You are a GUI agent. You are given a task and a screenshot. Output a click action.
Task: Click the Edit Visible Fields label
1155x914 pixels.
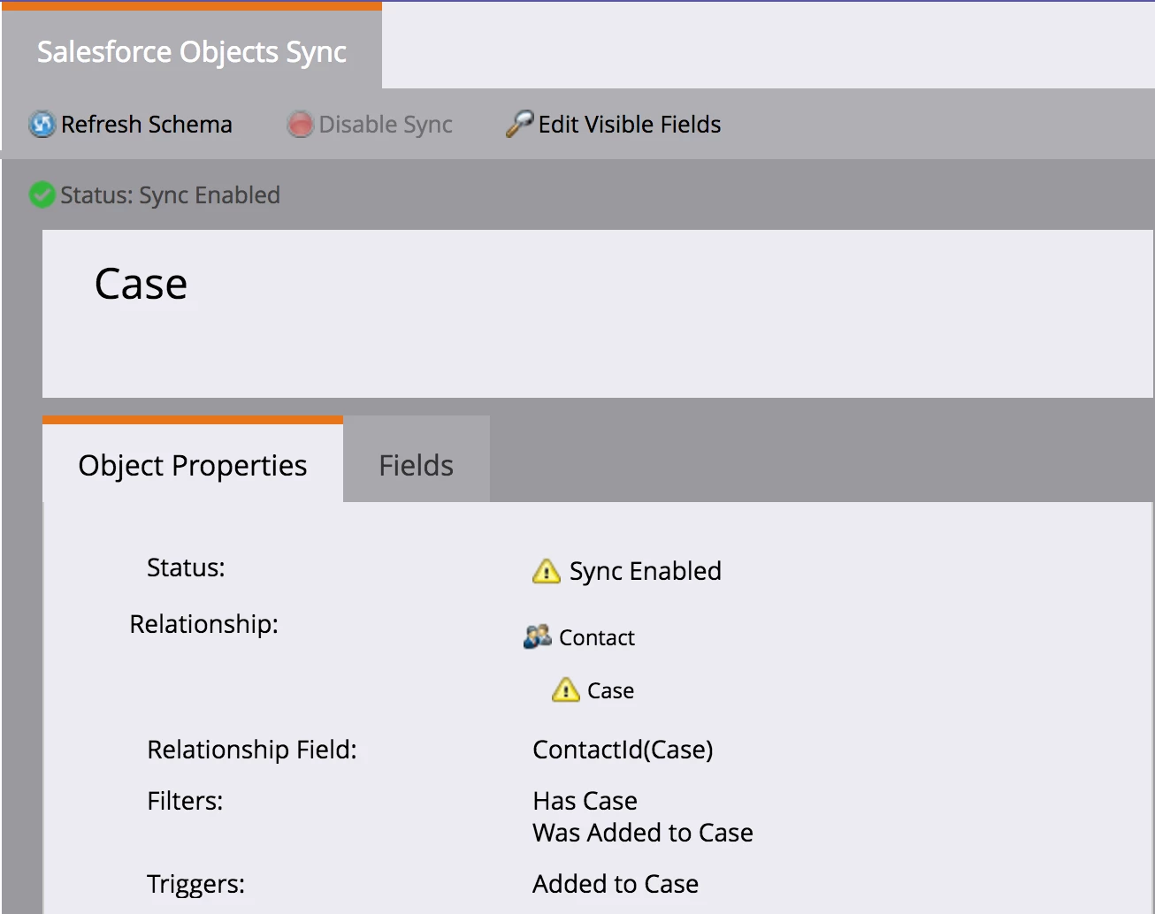click(x=630, y=125)
